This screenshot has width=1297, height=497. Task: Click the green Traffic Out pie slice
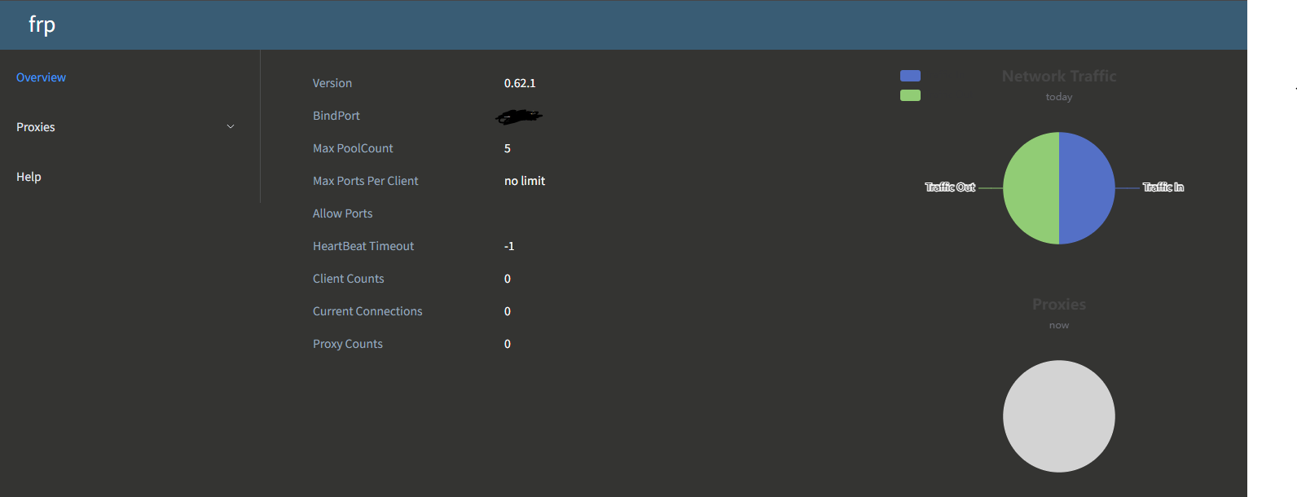point(1031,188)
